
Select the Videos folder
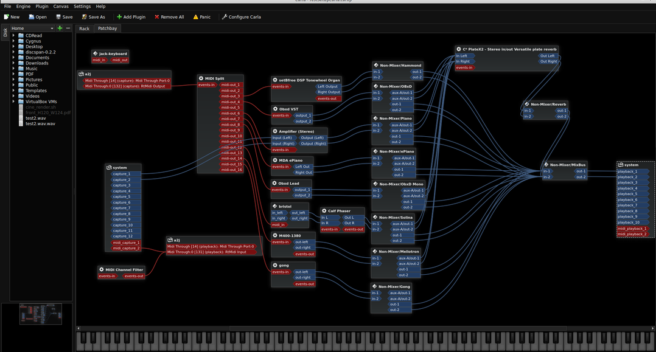tap(33, 96)
